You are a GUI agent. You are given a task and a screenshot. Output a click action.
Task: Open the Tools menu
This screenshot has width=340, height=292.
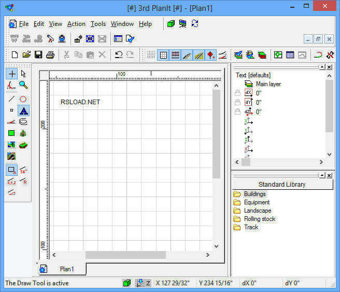[x=98, y=24]
